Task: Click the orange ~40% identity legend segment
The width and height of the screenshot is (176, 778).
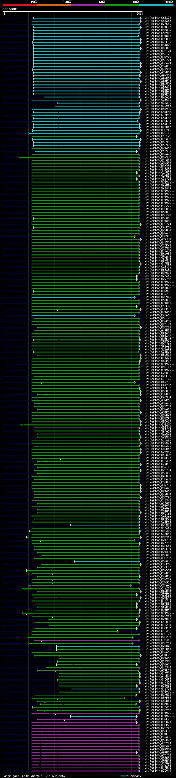Action: (54, 5)
